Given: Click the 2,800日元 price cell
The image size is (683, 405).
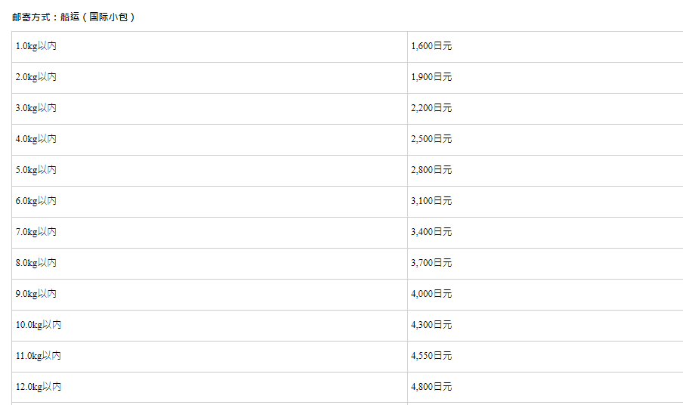Looking at the screenshot, I should coord(545,170).
